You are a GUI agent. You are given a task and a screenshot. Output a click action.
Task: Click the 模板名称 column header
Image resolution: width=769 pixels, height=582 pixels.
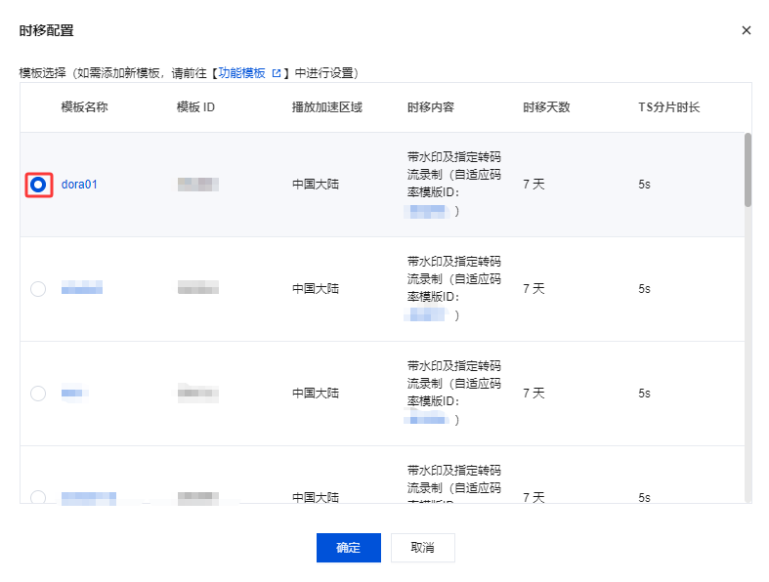coord(84,107)
